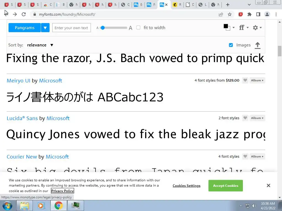Open the Chrome three-dot menu
The image size is (282, 211).
[x=276, y=14]
